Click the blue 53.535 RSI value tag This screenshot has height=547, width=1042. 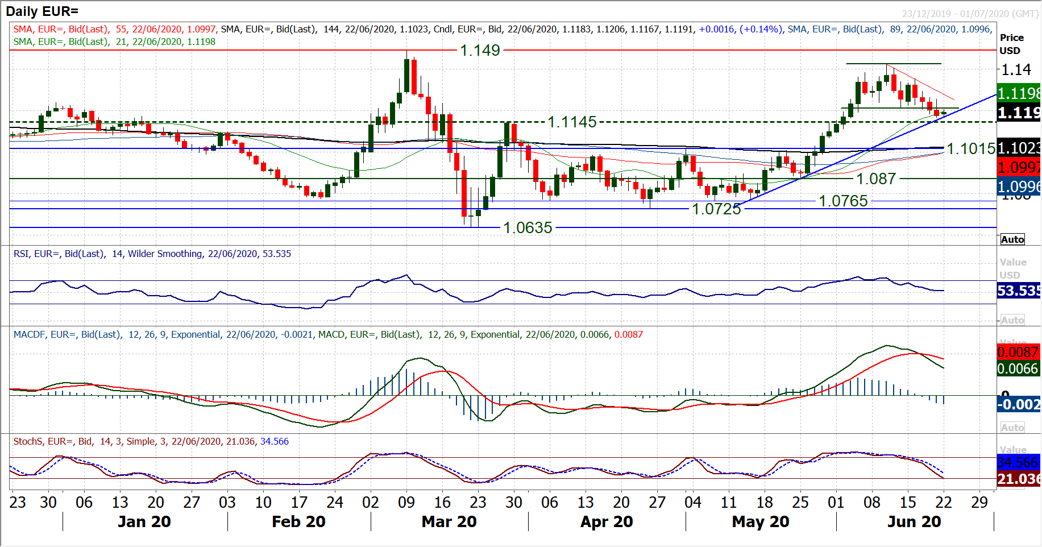[1019, 291]
